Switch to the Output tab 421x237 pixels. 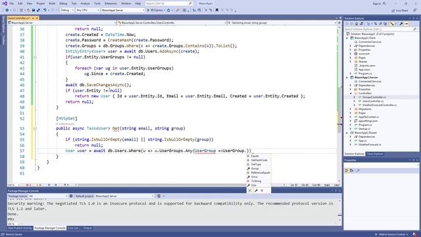coord(87,228)
